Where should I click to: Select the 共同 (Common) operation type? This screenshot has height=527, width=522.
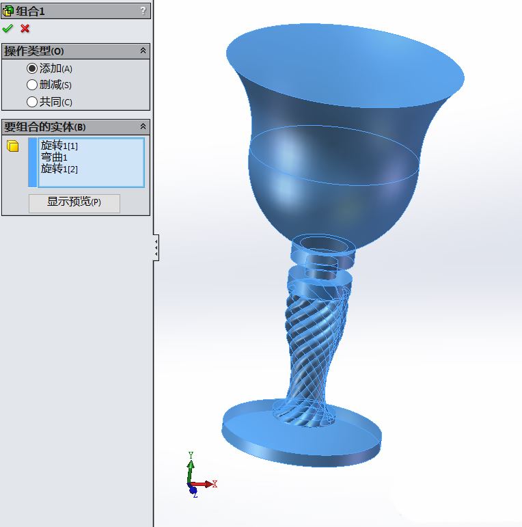pyautogui.click(x=31, y=102)
